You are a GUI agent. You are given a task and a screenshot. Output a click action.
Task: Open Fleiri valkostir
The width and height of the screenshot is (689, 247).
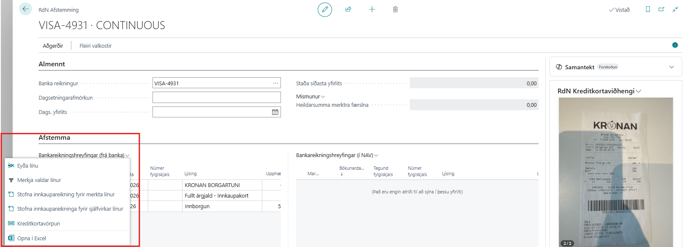[95, 46]
